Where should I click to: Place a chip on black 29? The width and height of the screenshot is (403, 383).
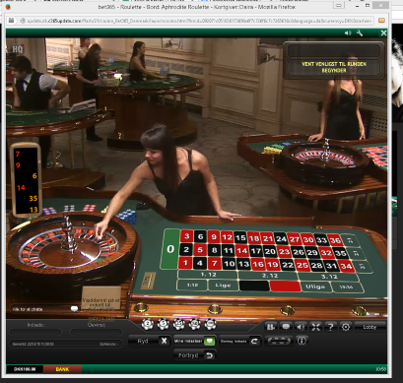point(312,253)
